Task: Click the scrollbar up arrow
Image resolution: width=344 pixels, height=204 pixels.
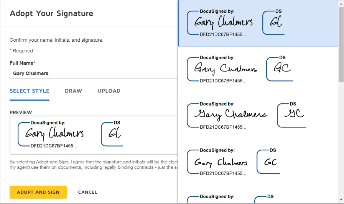Action: tap(341, 3)
